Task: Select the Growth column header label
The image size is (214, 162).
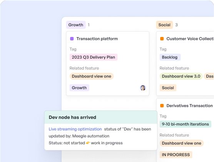Action: 76,25
